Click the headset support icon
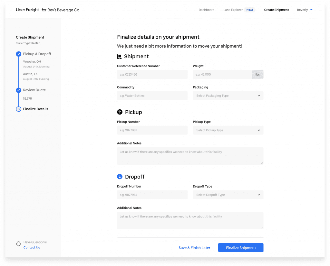 (x=19, y=244)
